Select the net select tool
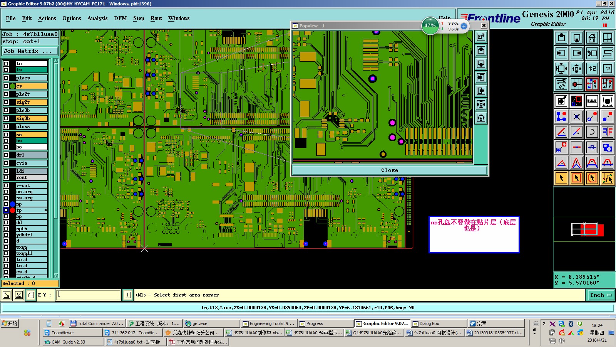Screen dimensions: 616x347 [x=608, y=178]
